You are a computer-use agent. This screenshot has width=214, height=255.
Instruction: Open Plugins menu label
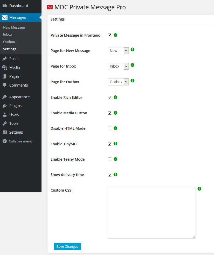click(x=15, y=106)
